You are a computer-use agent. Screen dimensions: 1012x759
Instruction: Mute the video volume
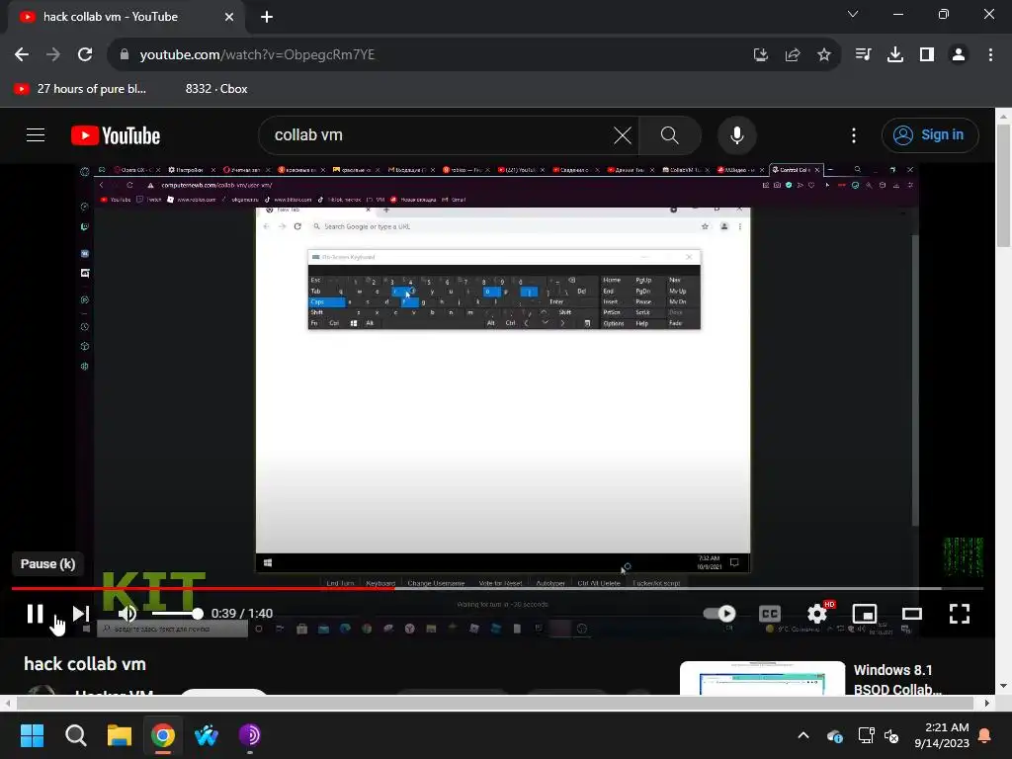point(127,614)
